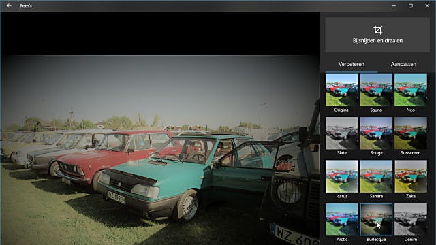Apply the Arctic filter

point(342,219)
